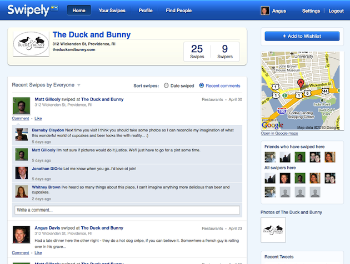Select the Date swiped radio button
This screenshot has height=264, width=350.
166,85
